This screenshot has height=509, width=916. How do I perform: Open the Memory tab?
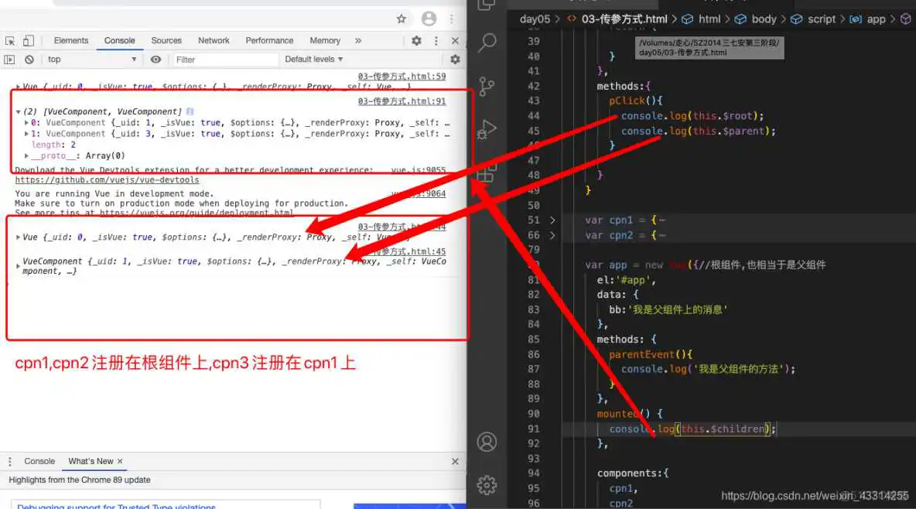[x=325, y=40]
